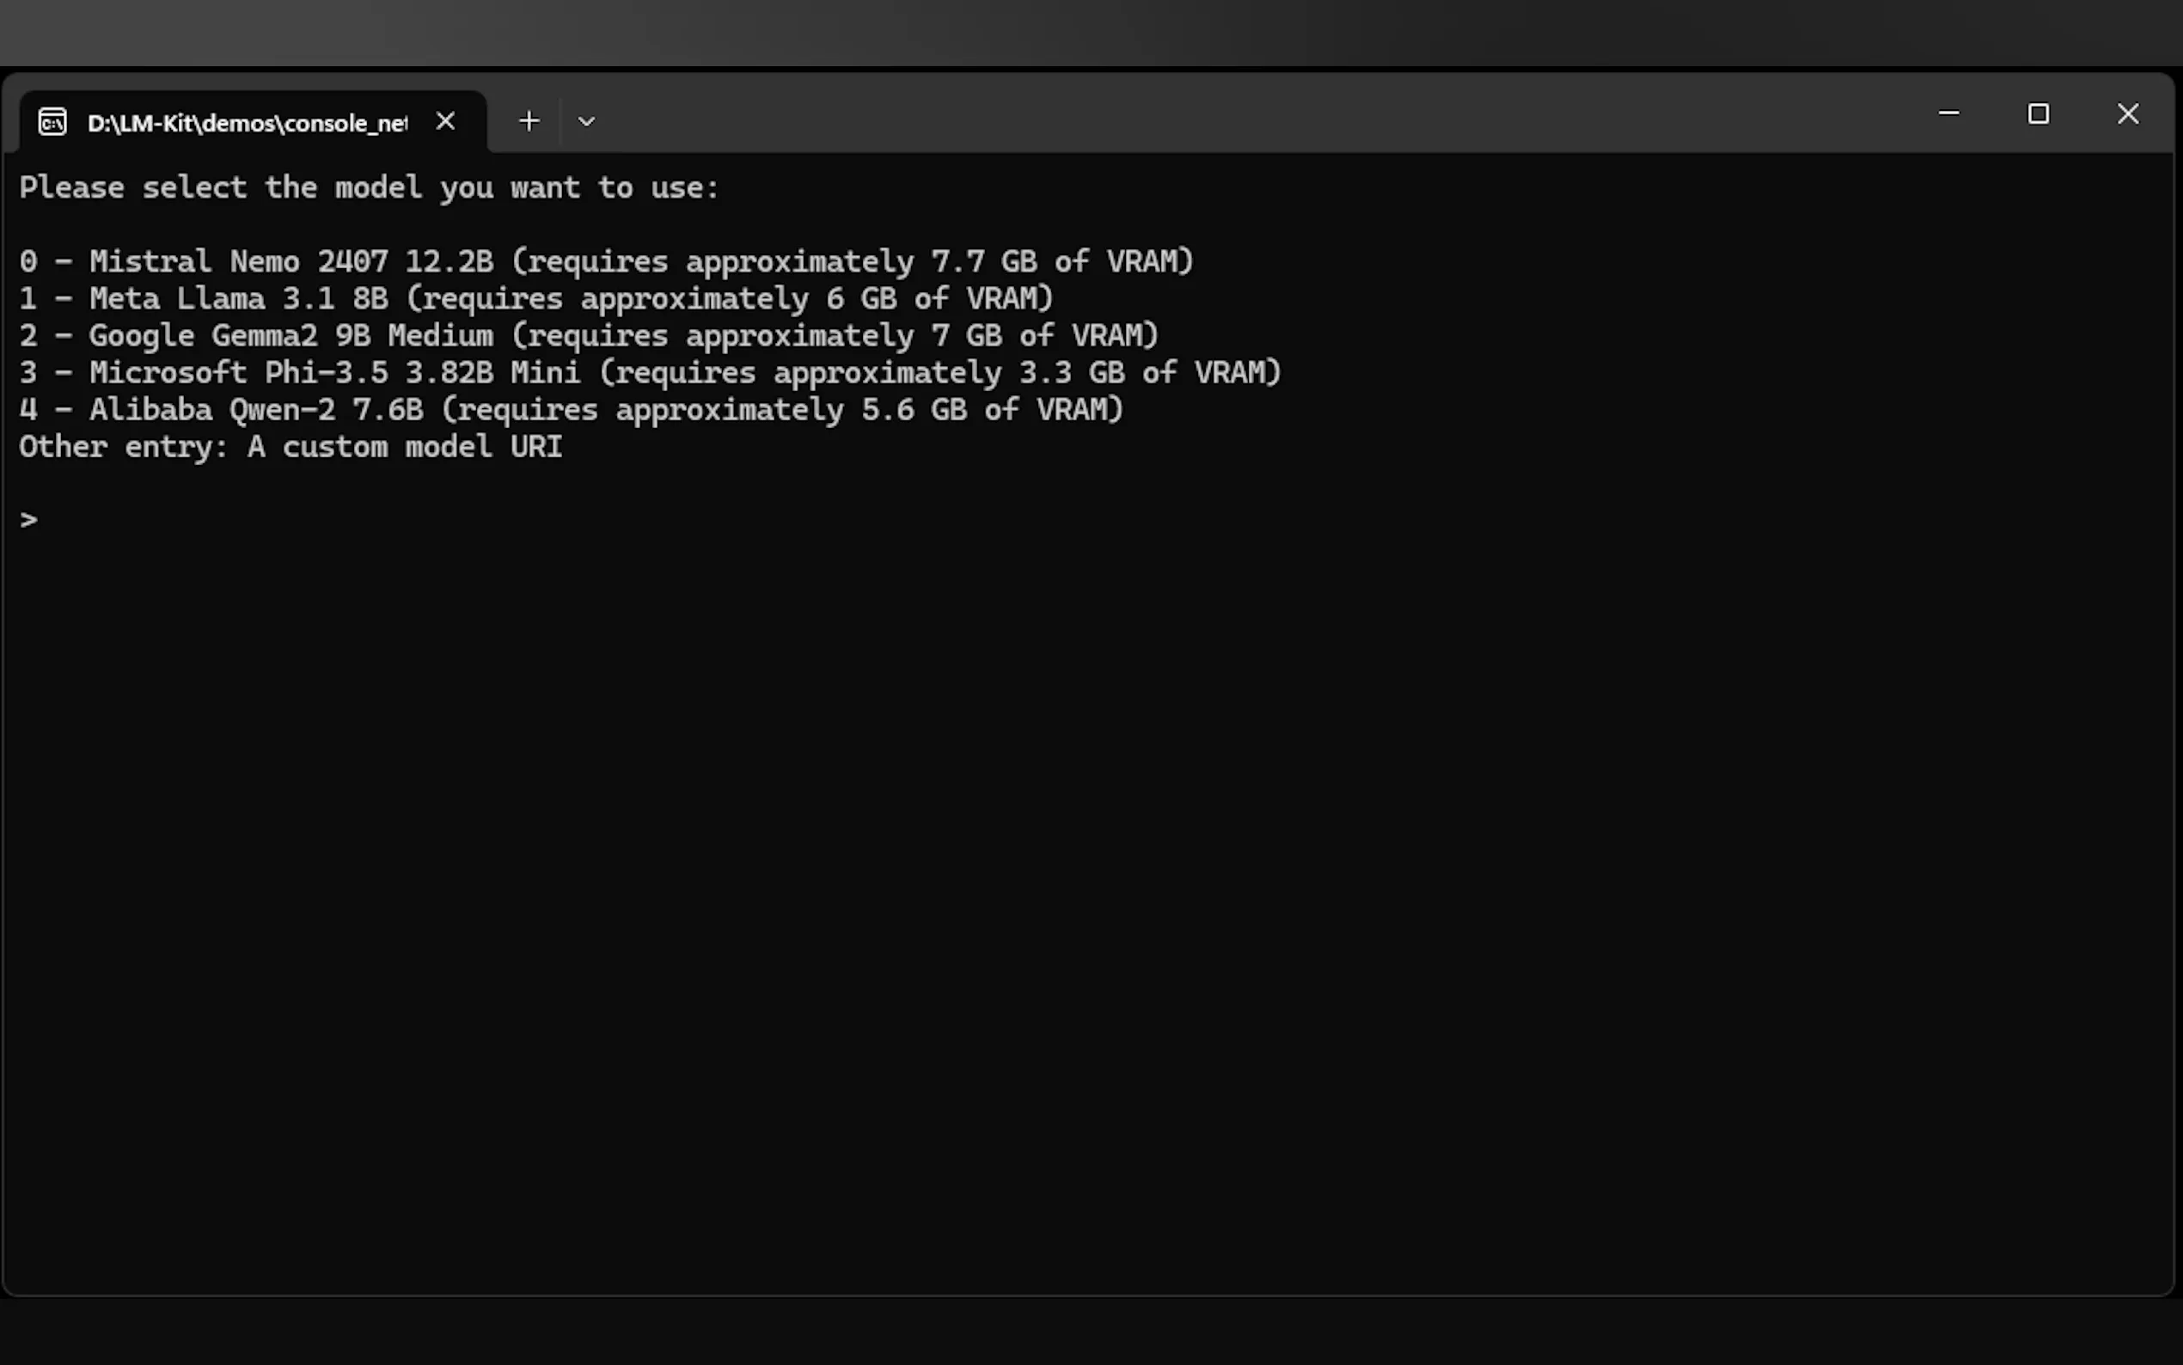Click the Mistral Nemo 2407 12.2B line
Image resolution: width=2183 pixels, height=1365 pixels.
tap(605, 262)
